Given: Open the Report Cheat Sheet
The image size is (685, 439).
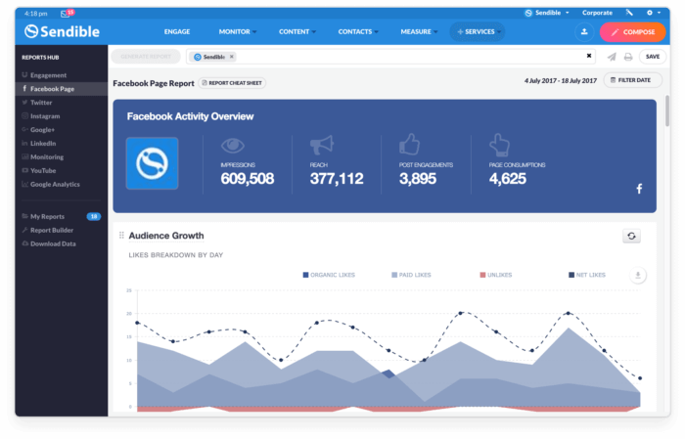Looking at the screenshot, I should [x=232, y=83].
